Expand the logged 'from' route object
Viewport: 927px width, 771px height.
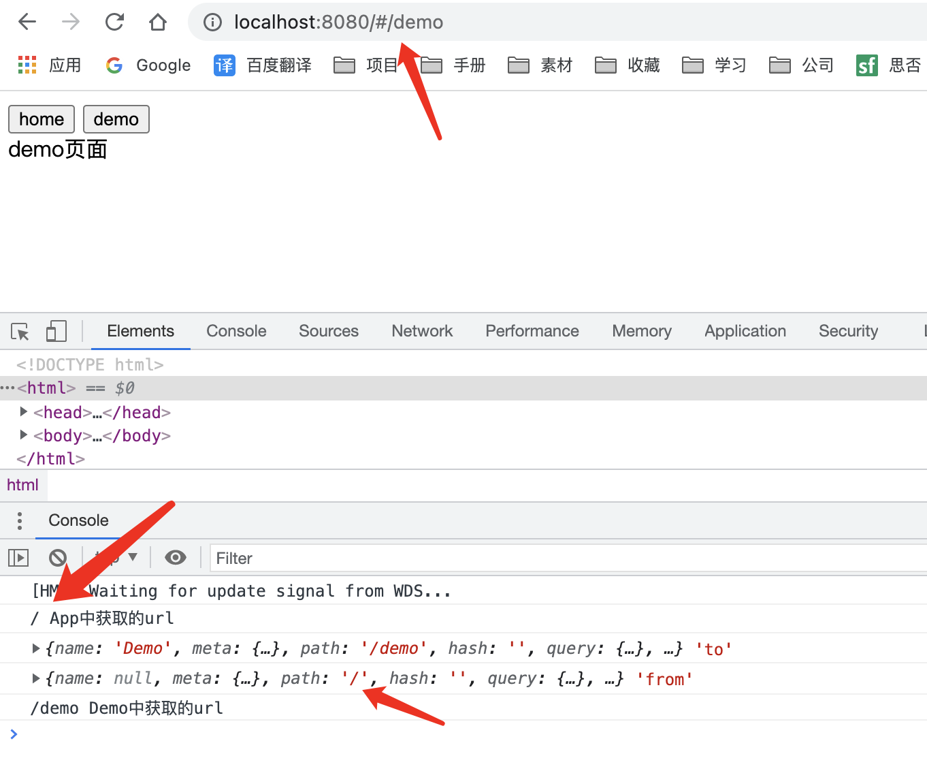(36, 678)
